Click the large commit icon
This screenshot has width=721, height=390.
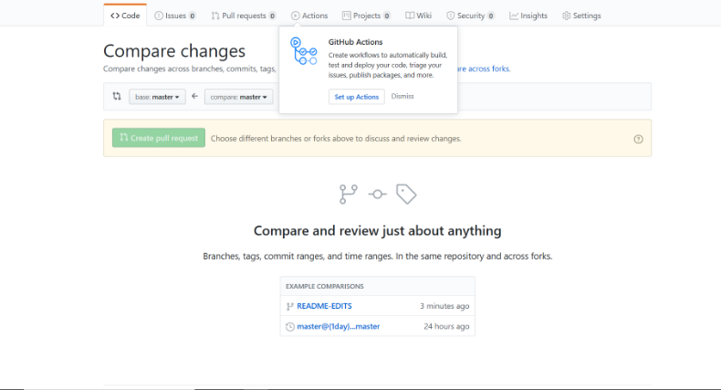(378, 194)
